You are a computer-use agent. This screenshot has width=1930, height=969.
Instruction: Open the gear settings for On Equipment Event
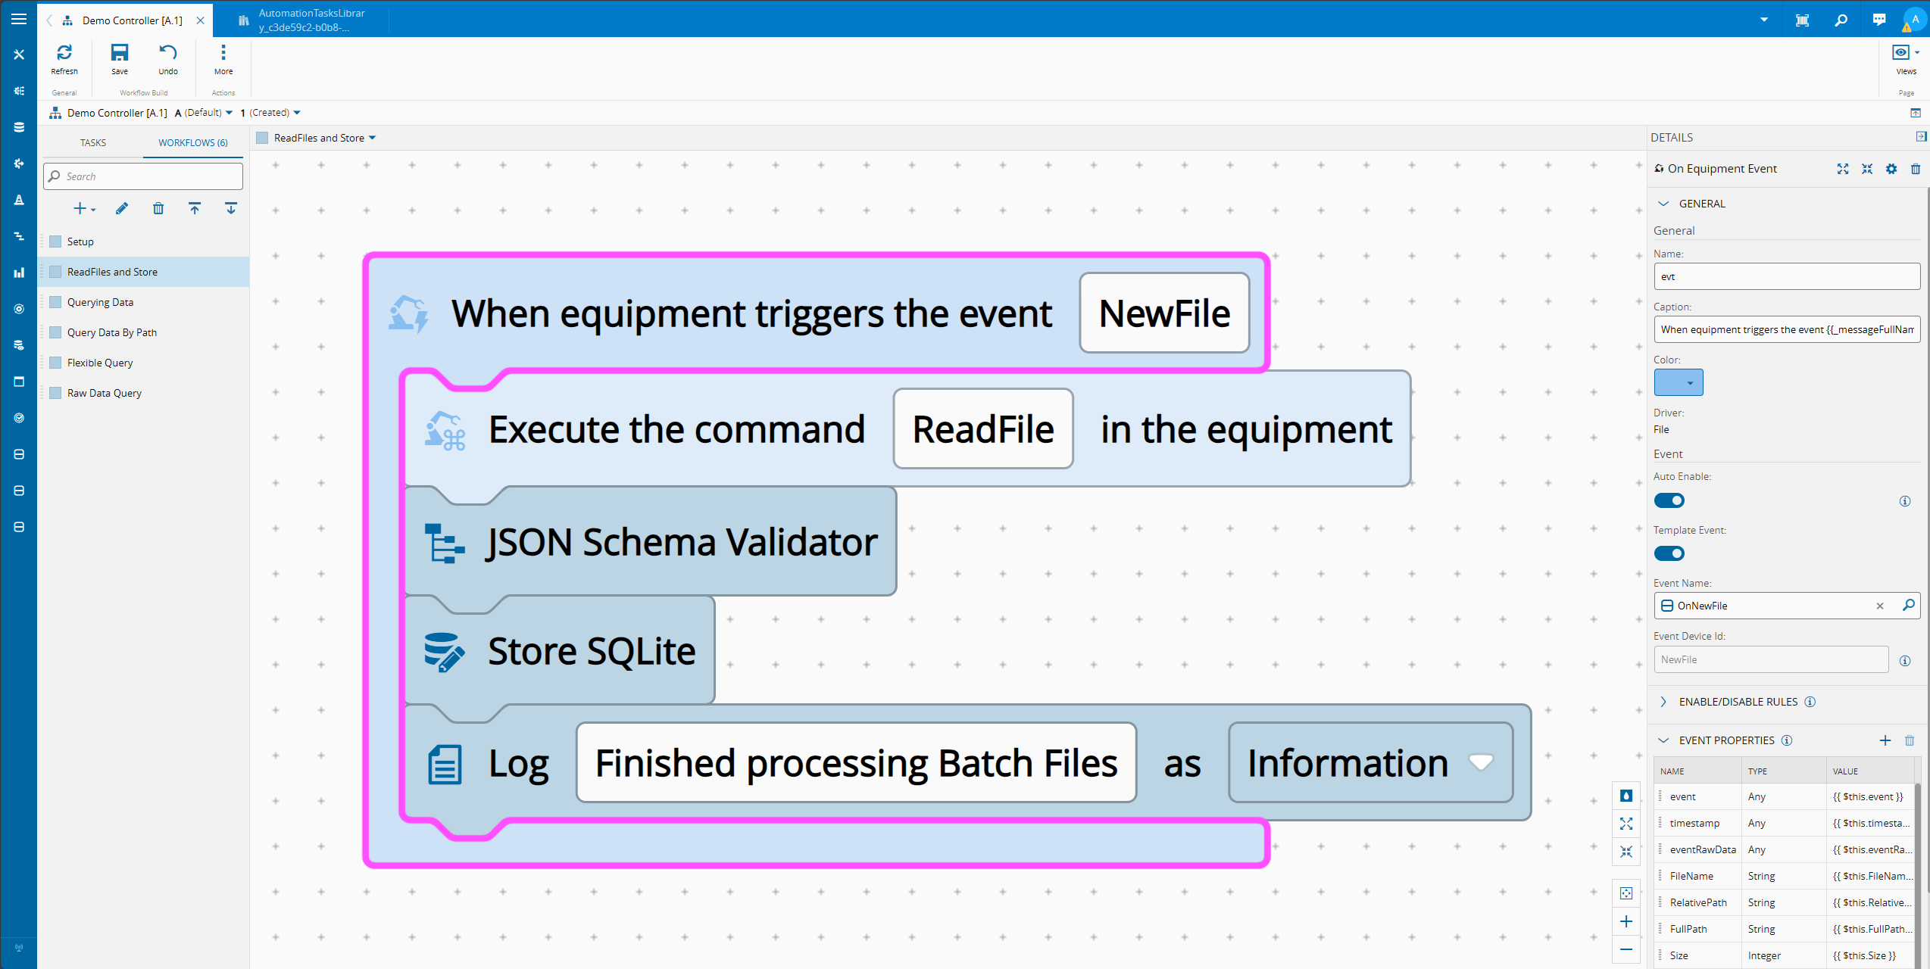[1891, 169]
